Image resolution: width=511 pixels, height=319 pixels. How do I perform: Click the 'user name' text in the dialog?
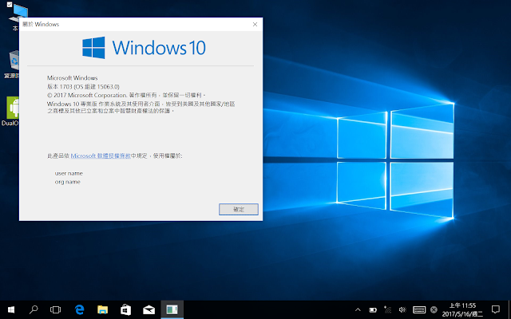[69, 173]
